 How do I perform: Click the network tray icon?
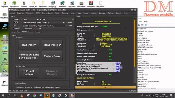pos(150,96)
